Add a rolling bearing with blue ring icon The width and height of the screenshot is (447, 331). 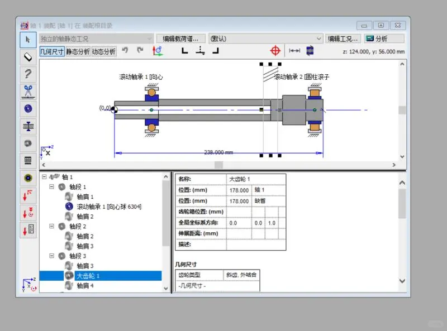28,108
